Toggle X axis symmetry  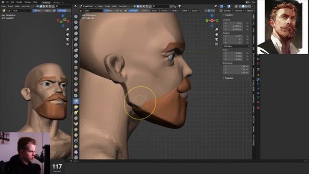point(209,11)
